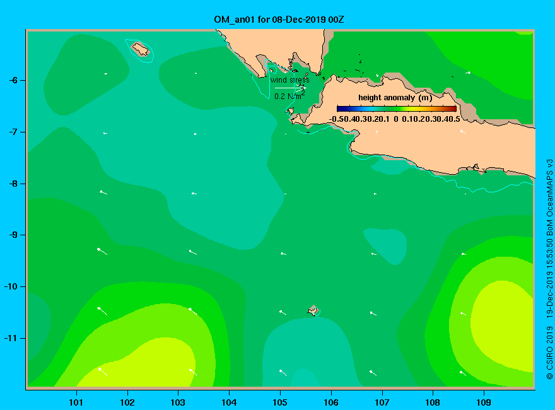Screen dimensions: 555x410
Task: Click longitude label 104 on x-axis
Action: point(229,402)
